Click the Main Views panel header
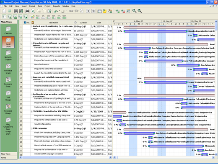The width and height of the screenshot is (218, 164). click(9, 22)
